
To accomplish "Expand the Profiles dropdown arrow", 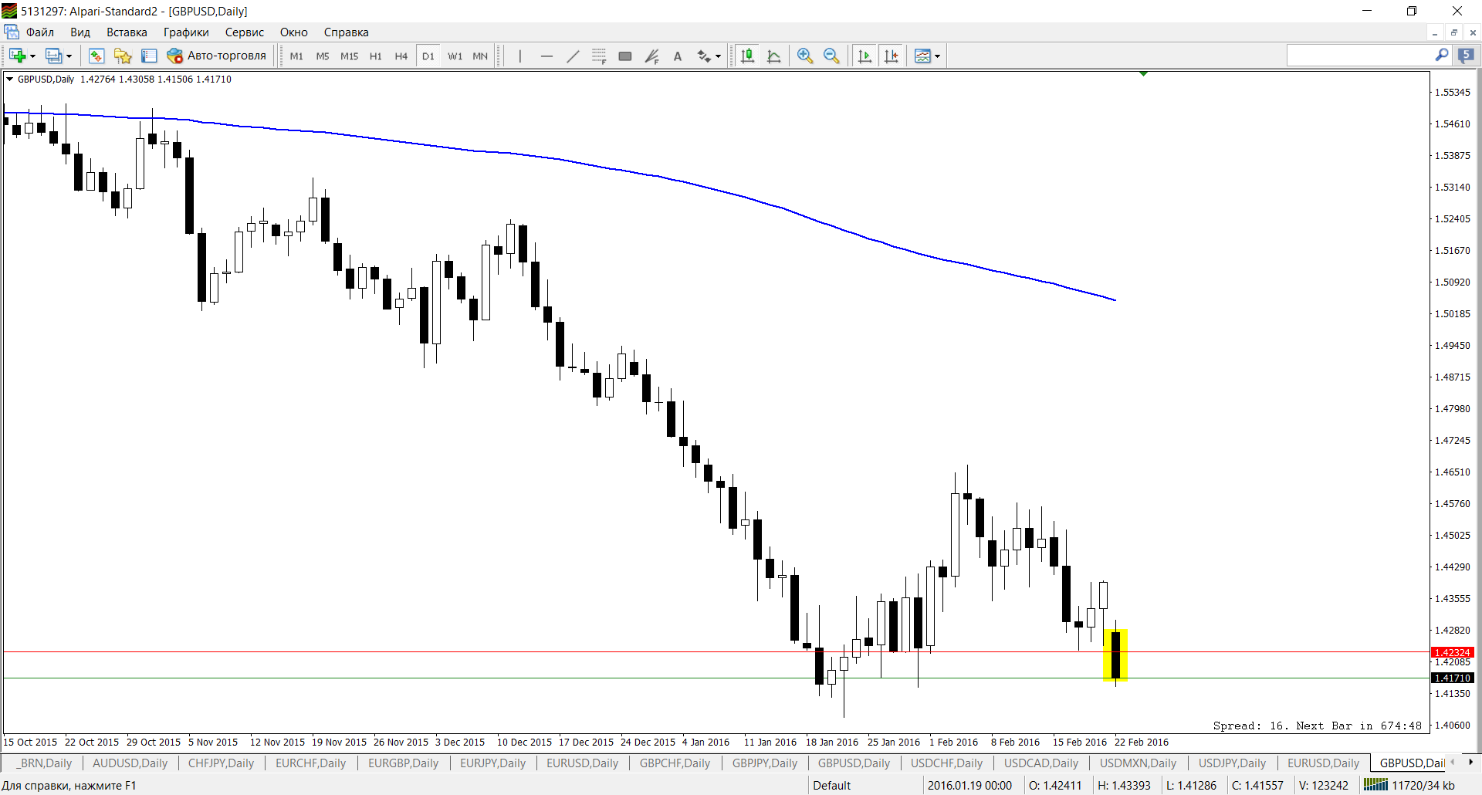I will (69, 56).
